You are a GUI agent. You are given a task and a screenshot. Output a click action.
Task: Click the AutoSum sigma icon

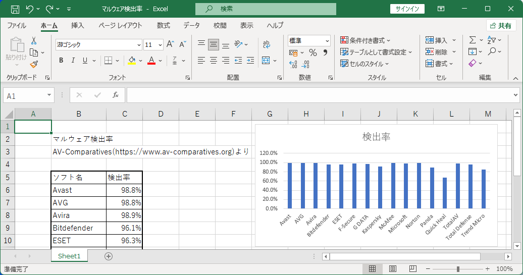(473, 40)
